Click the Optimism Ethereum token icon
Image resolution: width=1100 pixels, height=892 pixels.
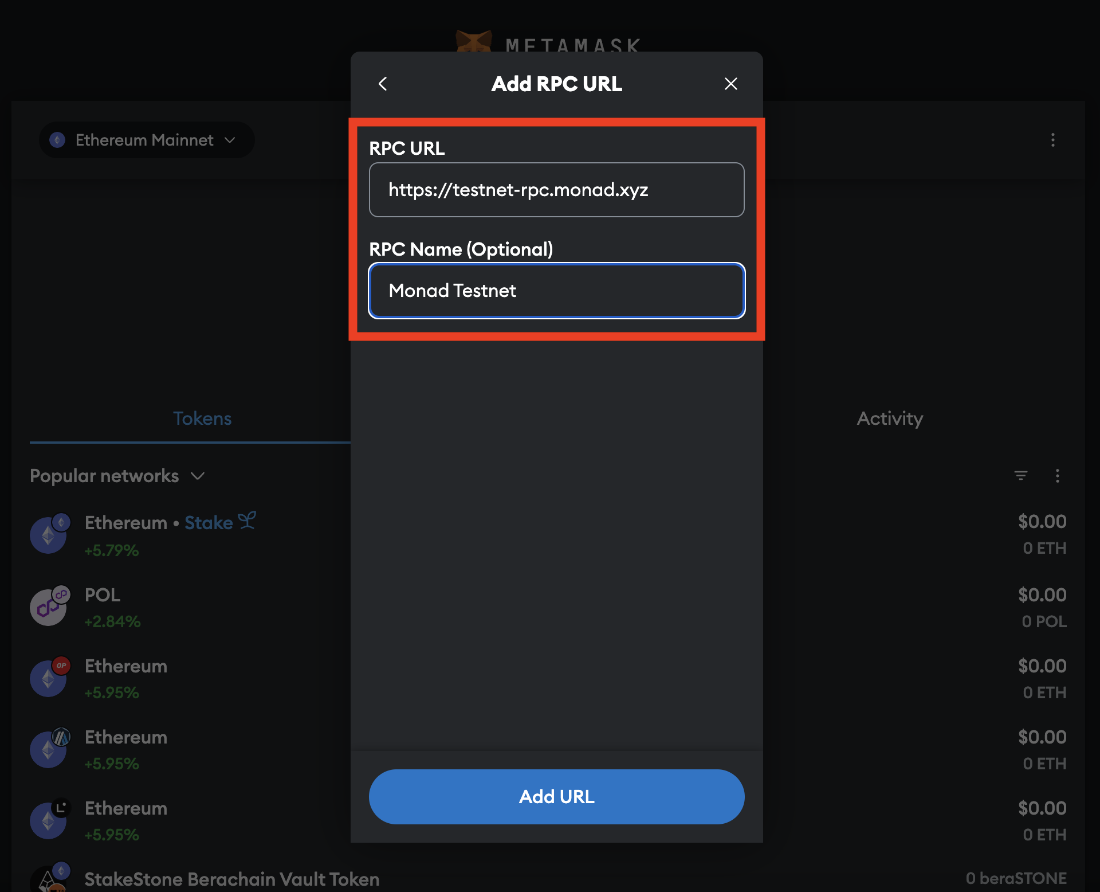(49, 678)
